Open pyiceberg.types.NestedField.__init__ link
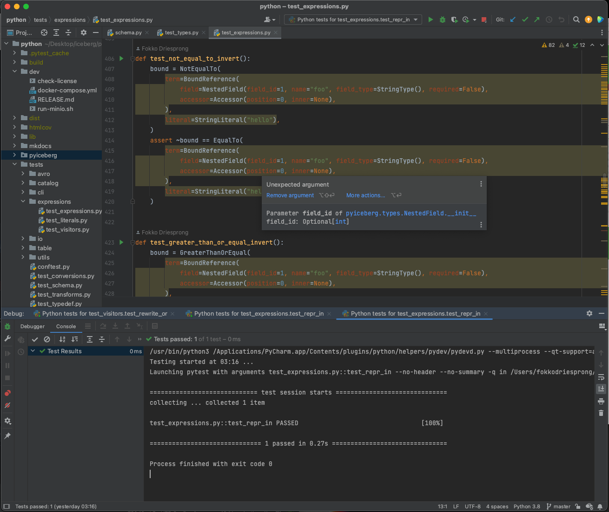 [411, 213]
